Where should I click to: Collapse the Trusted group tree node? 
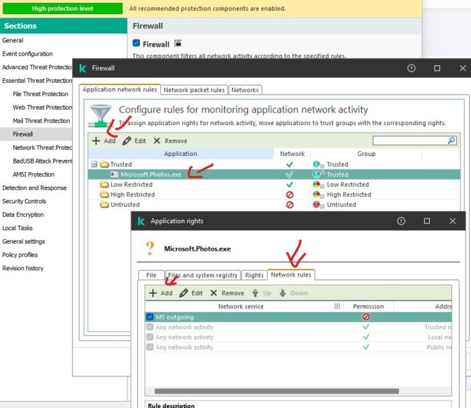(x=94, y=164)
